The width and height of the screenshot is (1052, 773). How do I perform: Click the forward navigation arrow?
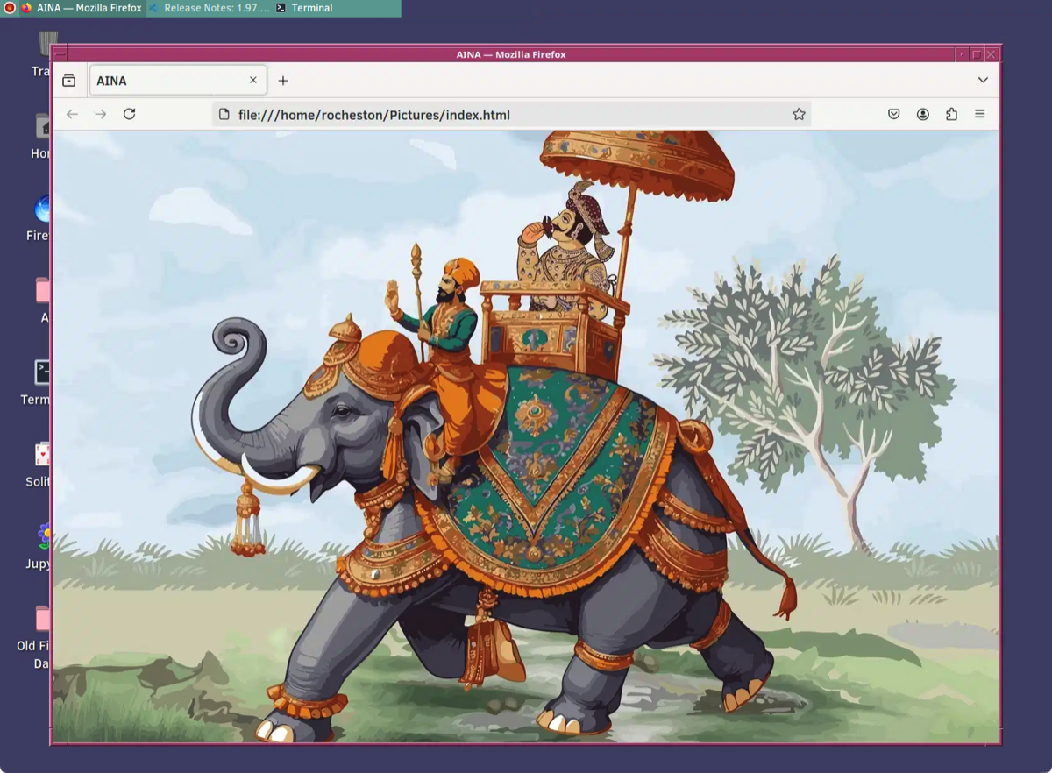pyautogui.click(x=101, y=114)
